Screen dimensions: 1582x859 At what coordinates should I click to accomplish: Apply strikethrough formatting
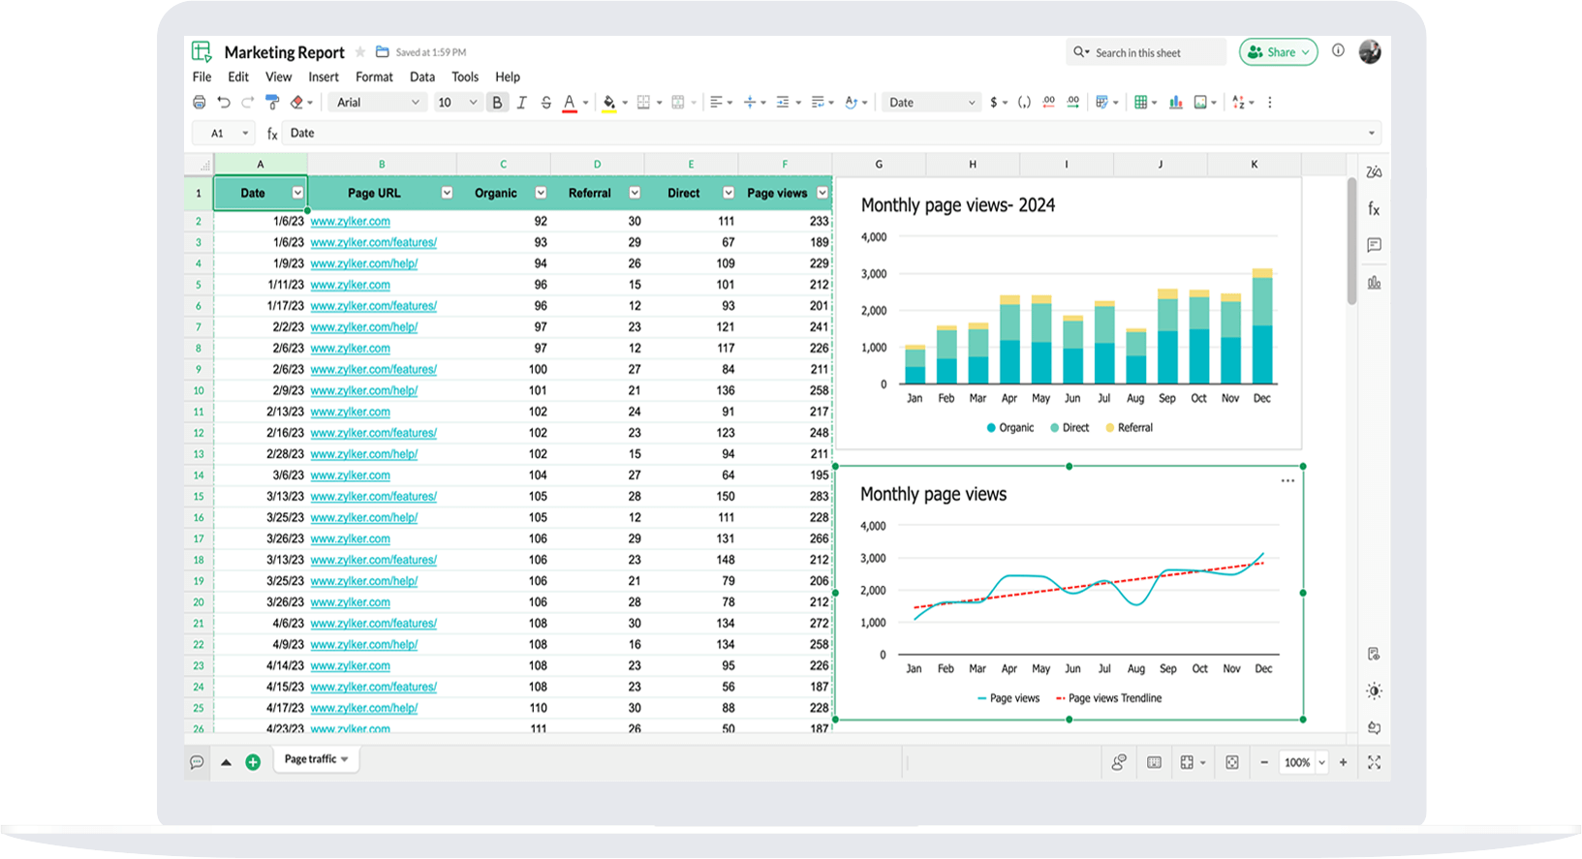point(545,103)
